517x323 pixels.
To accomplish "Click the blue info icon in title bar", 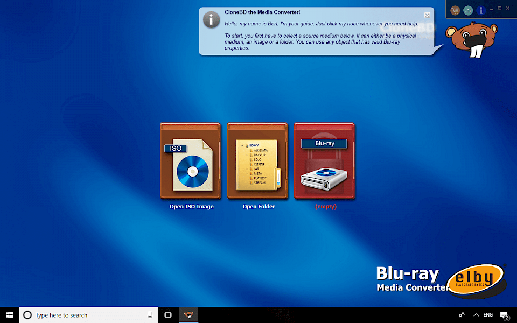I will coord(481,11).
